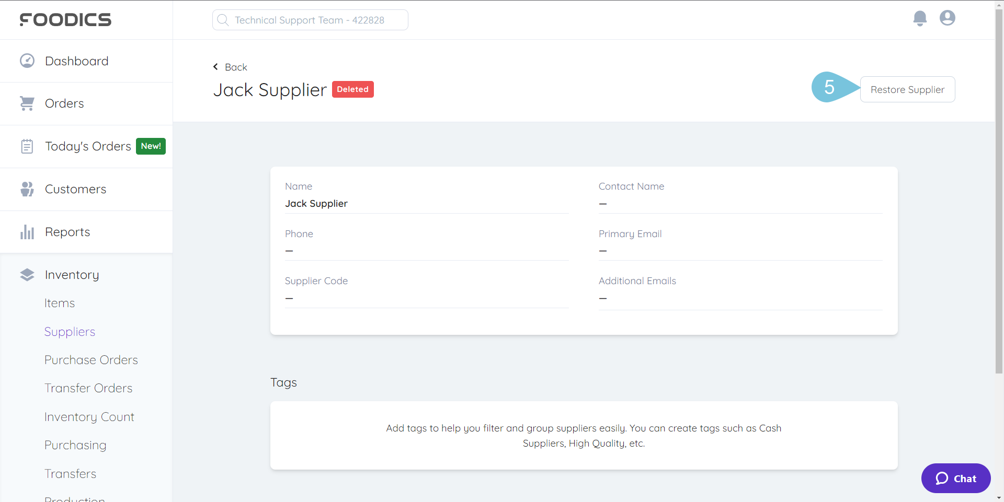Image resolution: width=1004 pixels, height=502 pixels.
Task: Select the Inventory layers icon
Action: click(27, 274)
